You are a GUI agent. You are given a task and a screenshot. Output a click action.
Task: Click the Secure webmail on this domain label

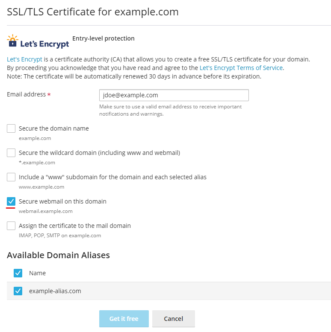[62, 201]
